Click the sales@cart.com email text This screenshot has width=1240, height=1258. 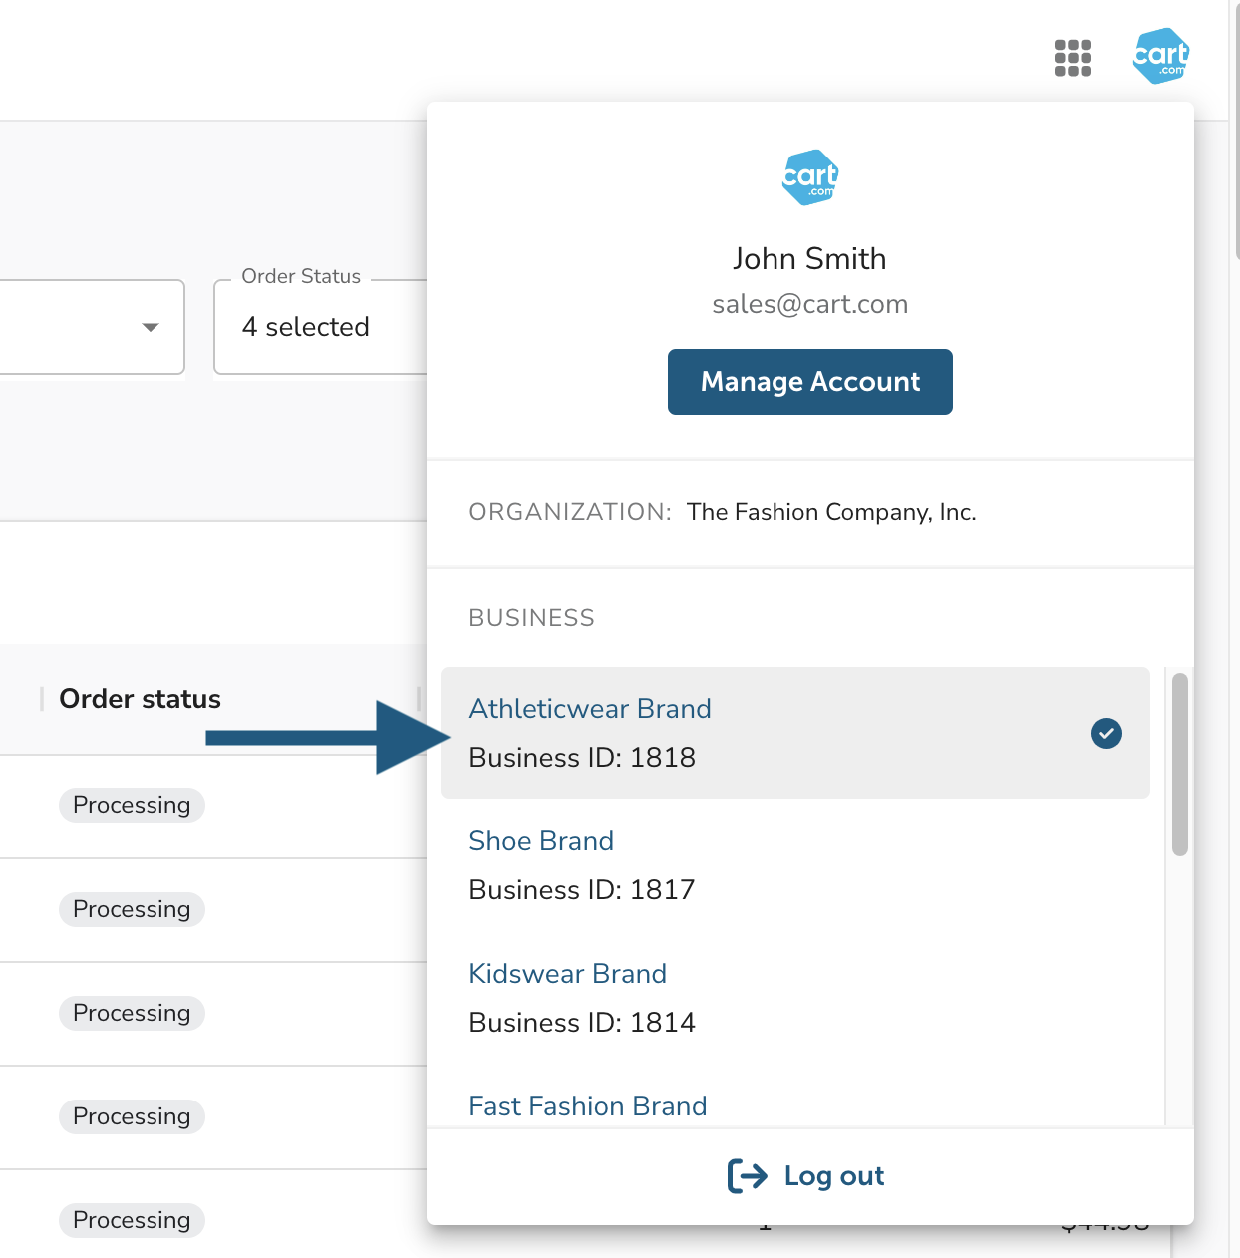[x=809, y=304]
